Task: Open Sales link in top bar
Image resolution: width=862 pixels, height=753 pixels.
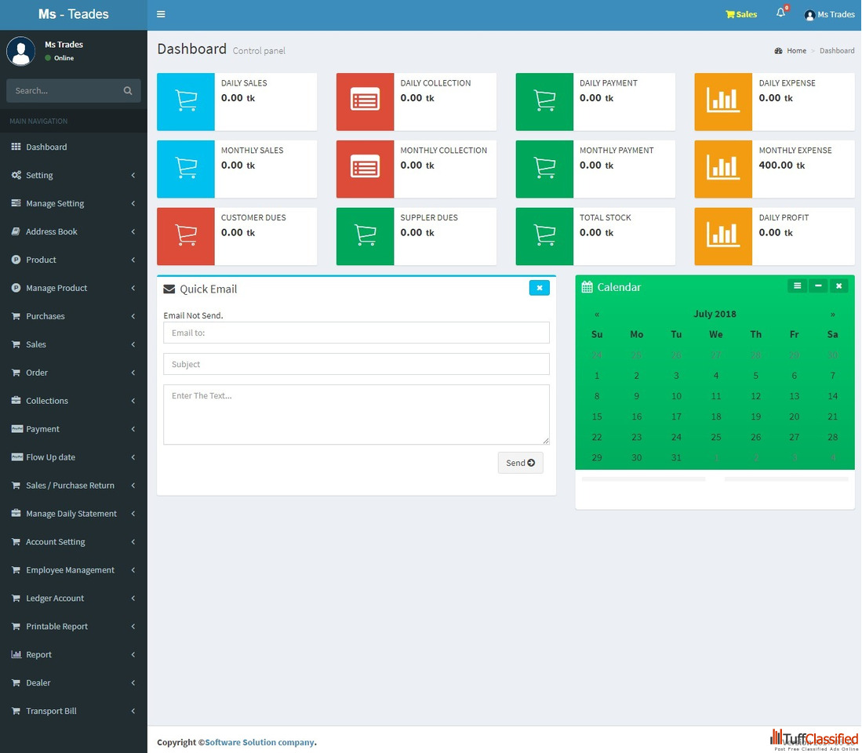Action: click(x=741, y=14)
